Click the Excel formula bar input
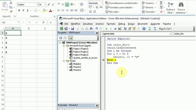 click(x=53, y=22)
